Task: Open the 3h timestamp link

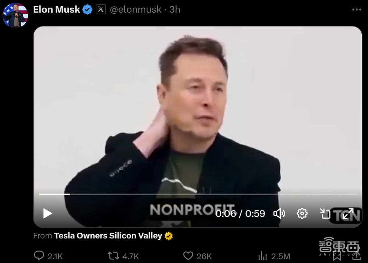Action: (x=175, y=10)
